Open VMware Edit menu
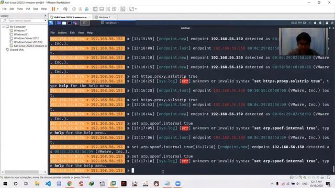Viewport: 335px width, 188px height. 12,9
